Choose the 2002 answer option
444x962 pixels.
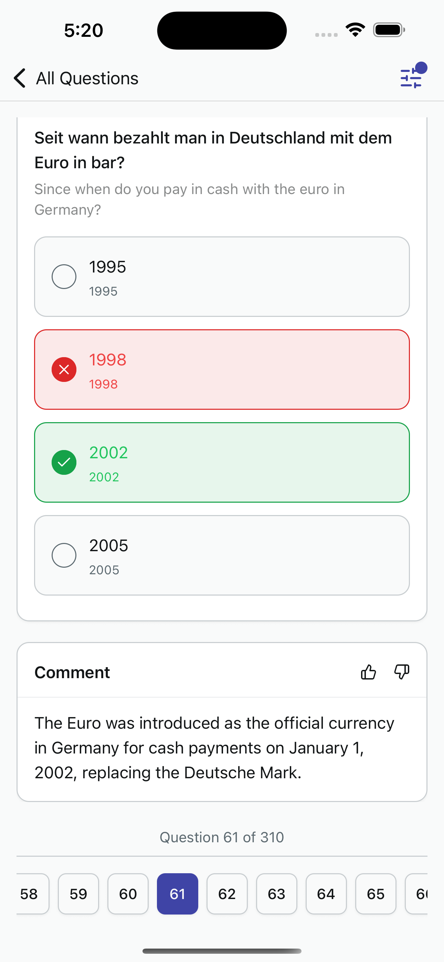222,462
